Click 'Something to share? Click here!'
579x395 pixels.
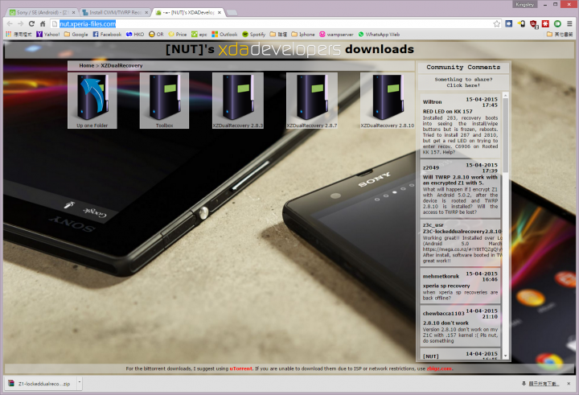tap(463, 82)
